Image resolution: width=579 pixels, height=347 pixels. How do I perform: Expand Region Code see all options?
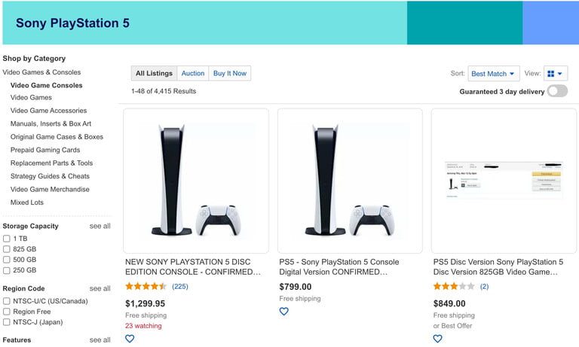(x=100, y=288)
